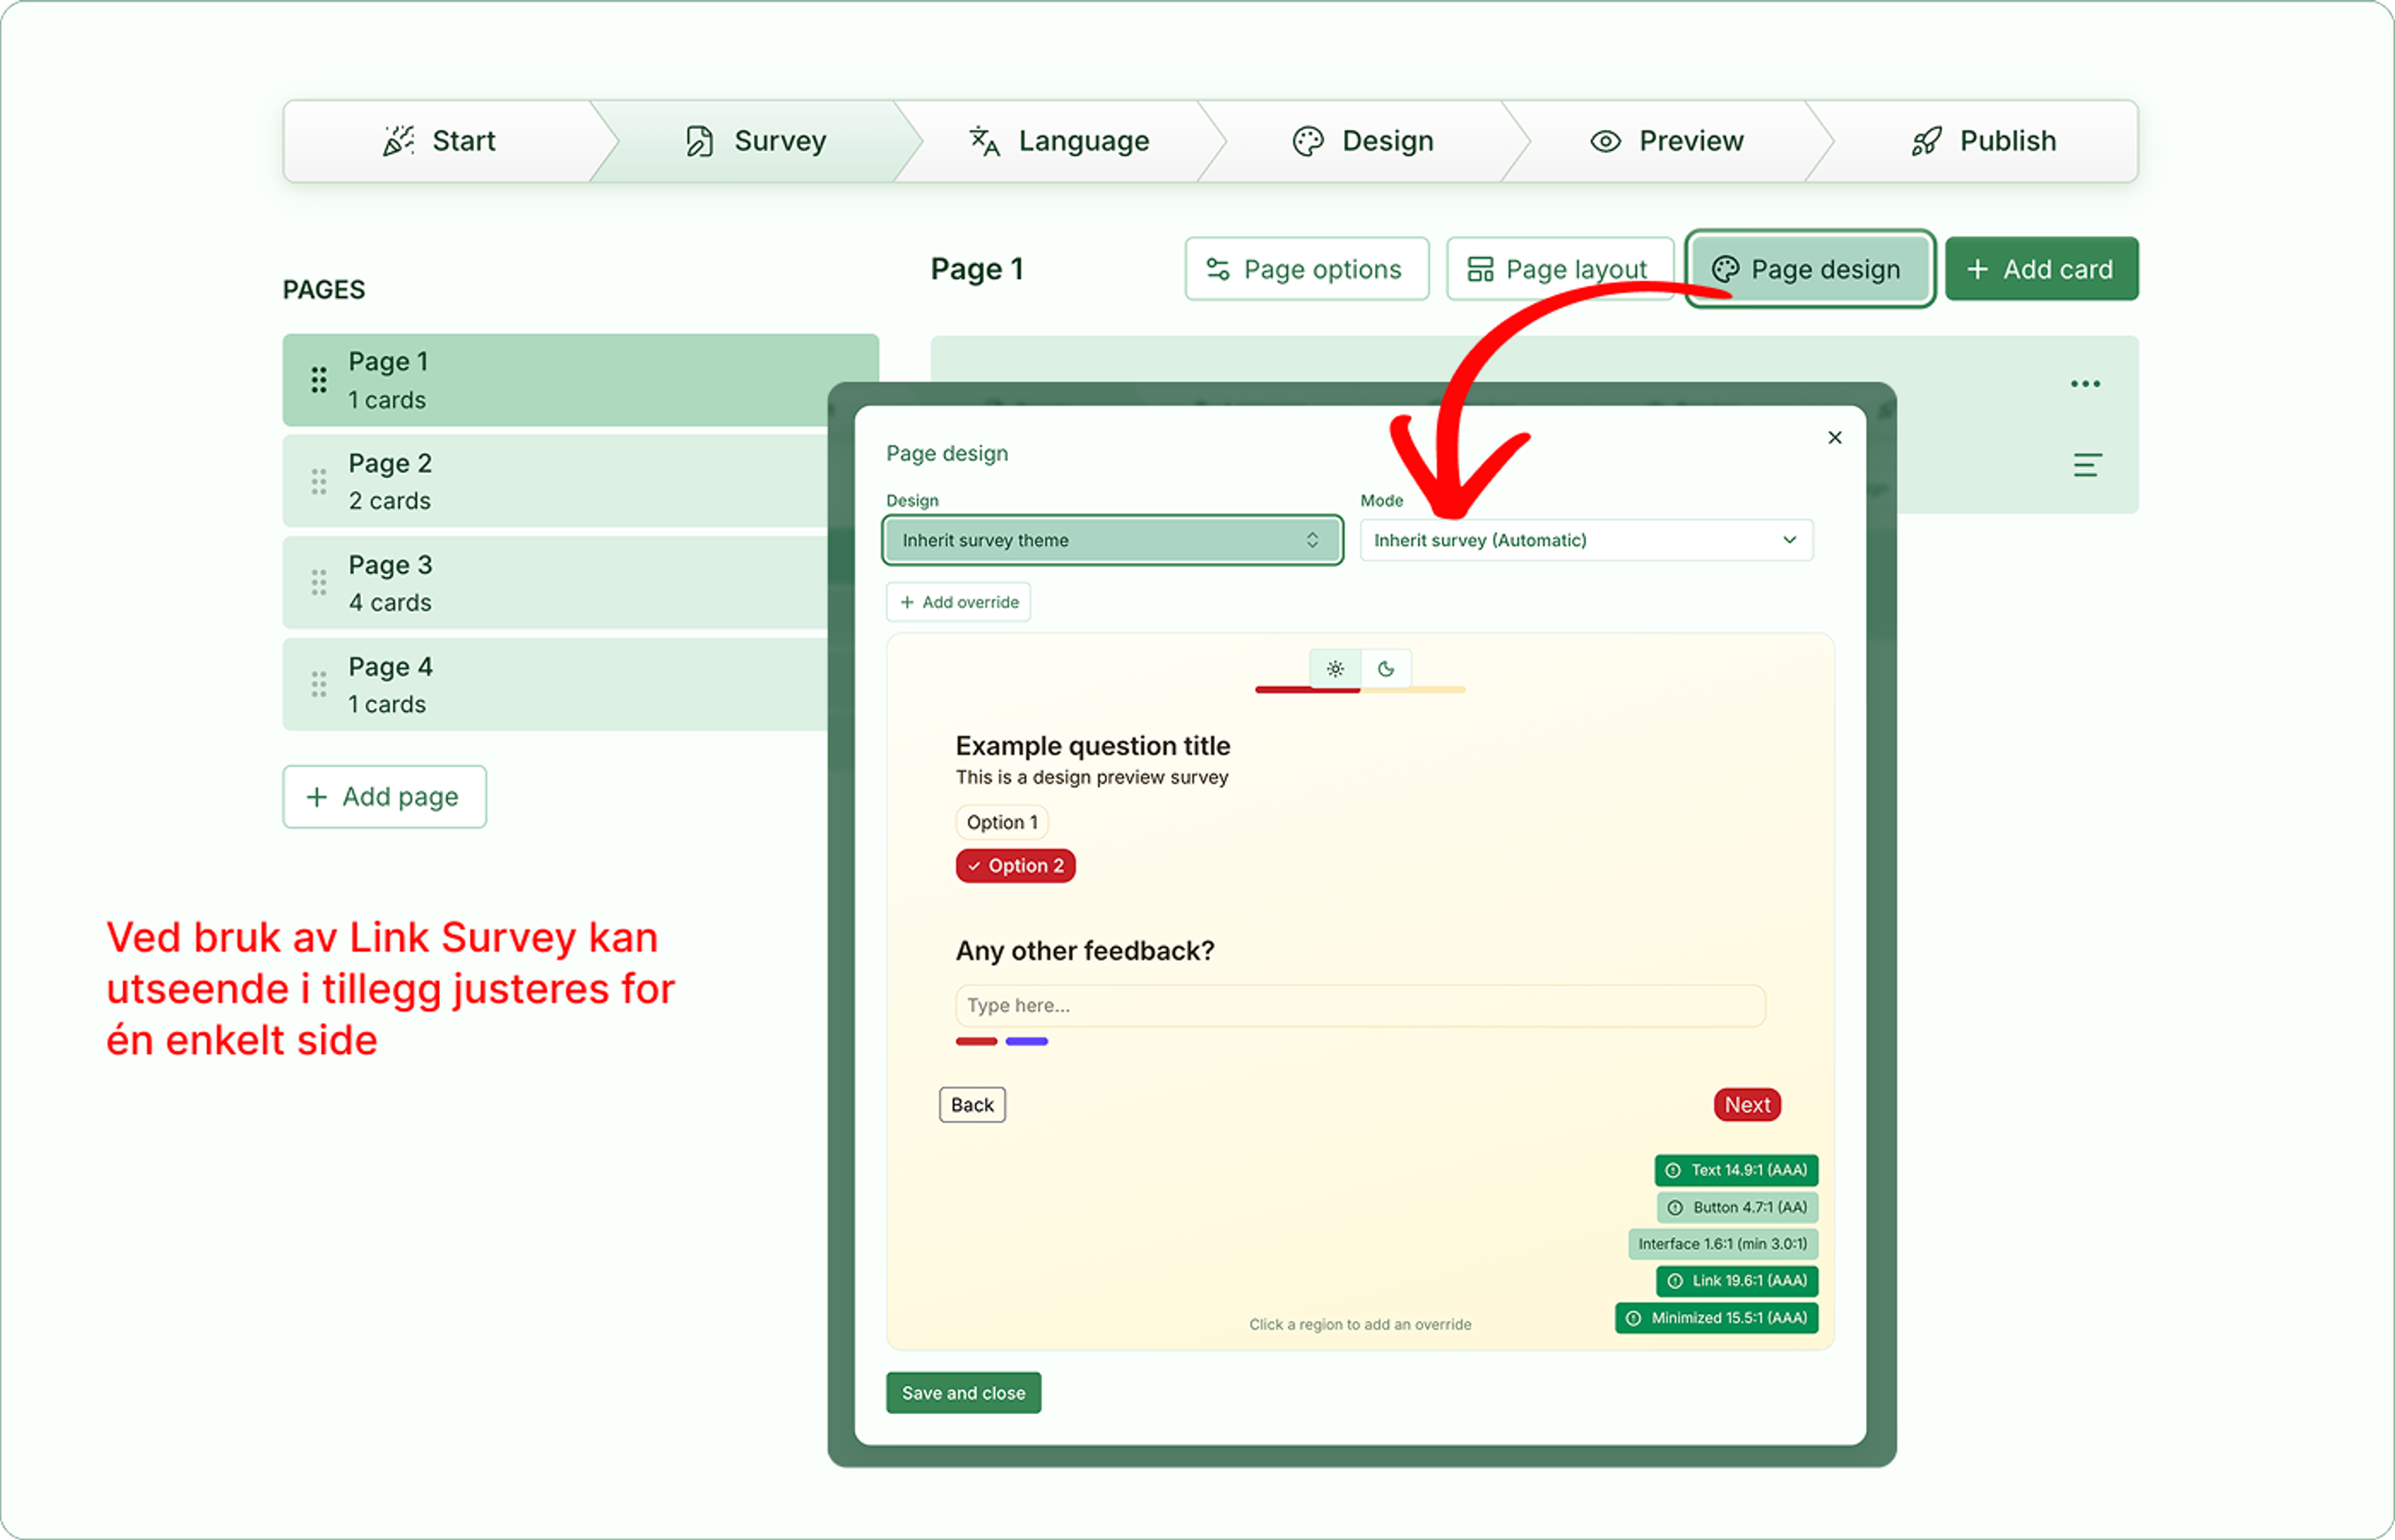Select Option 1 in preview

(x=1002, y=822)
